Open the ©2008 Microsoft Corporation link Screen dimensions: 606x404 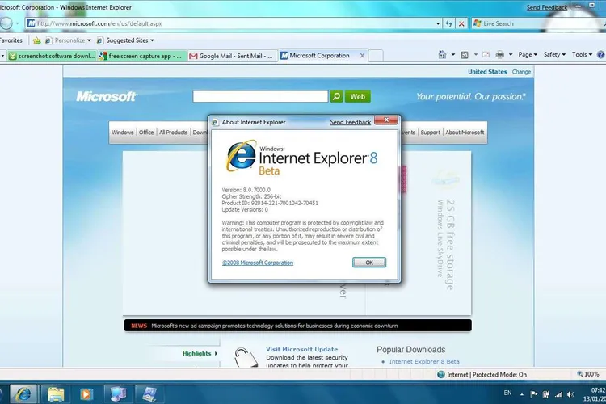click(x=258, y=263)
